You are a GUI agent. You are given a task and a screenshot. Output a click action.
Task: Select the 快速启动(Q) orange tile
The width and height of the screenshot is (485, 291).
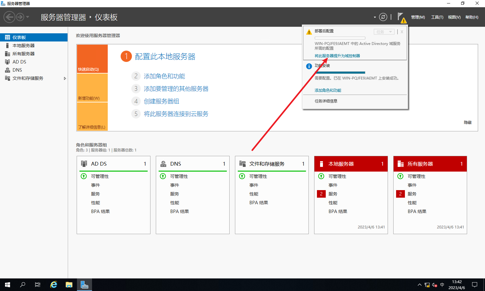(92, 59)
